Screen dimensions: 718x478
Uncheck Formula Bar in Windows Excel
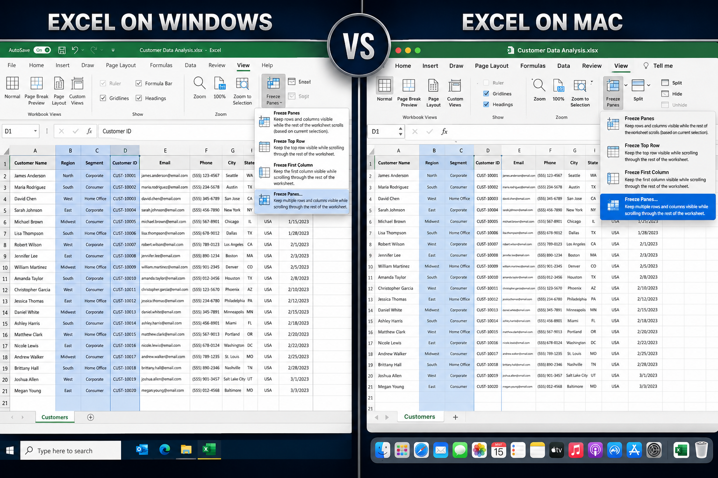(x=139, y=84)
